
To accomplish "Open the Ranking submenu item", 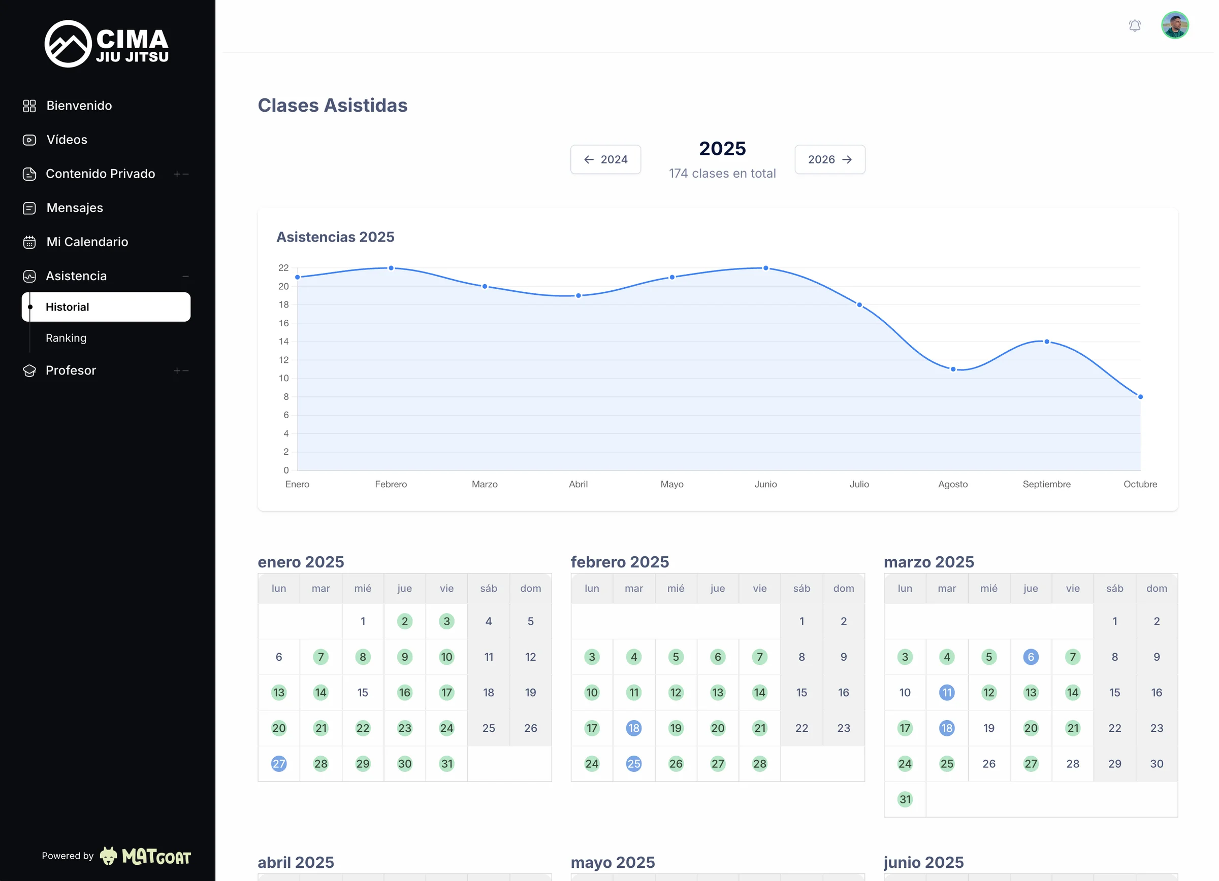I will coord(66,337).
